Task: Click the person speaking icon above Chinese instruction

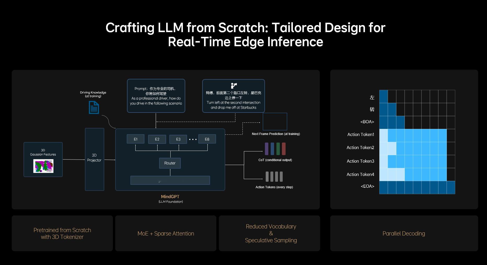Action: (x=234, y=86)
